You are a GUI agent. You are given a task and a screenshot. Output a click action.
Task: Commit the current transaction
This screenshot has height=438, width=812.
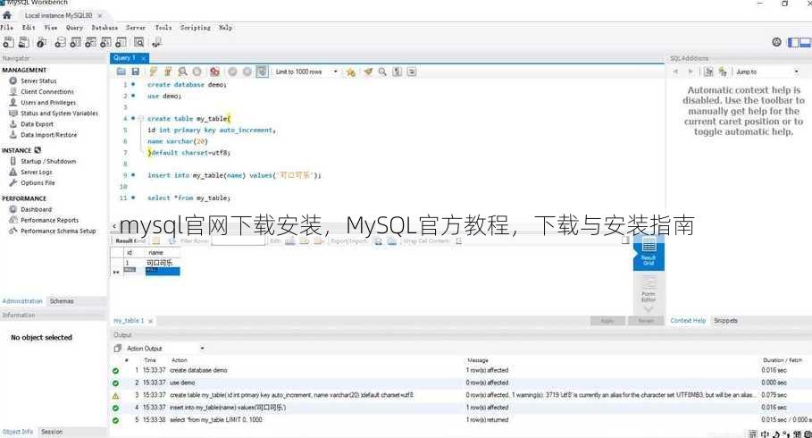coord(232,72)
